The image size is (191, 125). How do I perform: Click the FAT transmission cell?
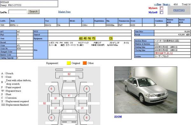tap(124, 25)
